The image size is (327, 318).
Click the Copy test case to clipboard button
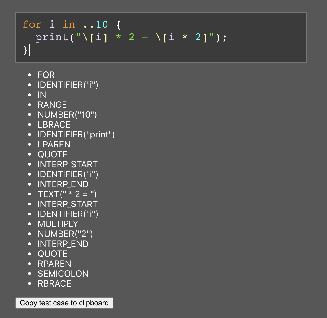pyautogui.click(x=64, y=303)
